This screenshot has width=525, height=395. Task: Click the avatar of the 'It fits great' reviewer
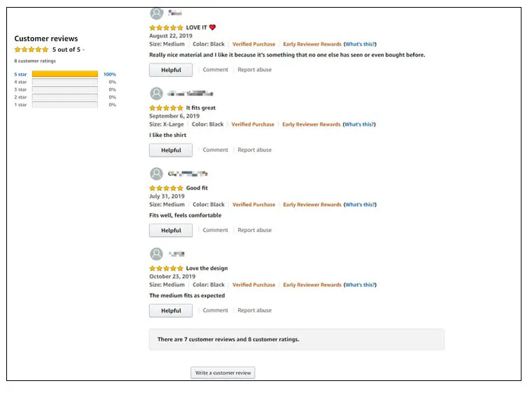coord(157,93)
